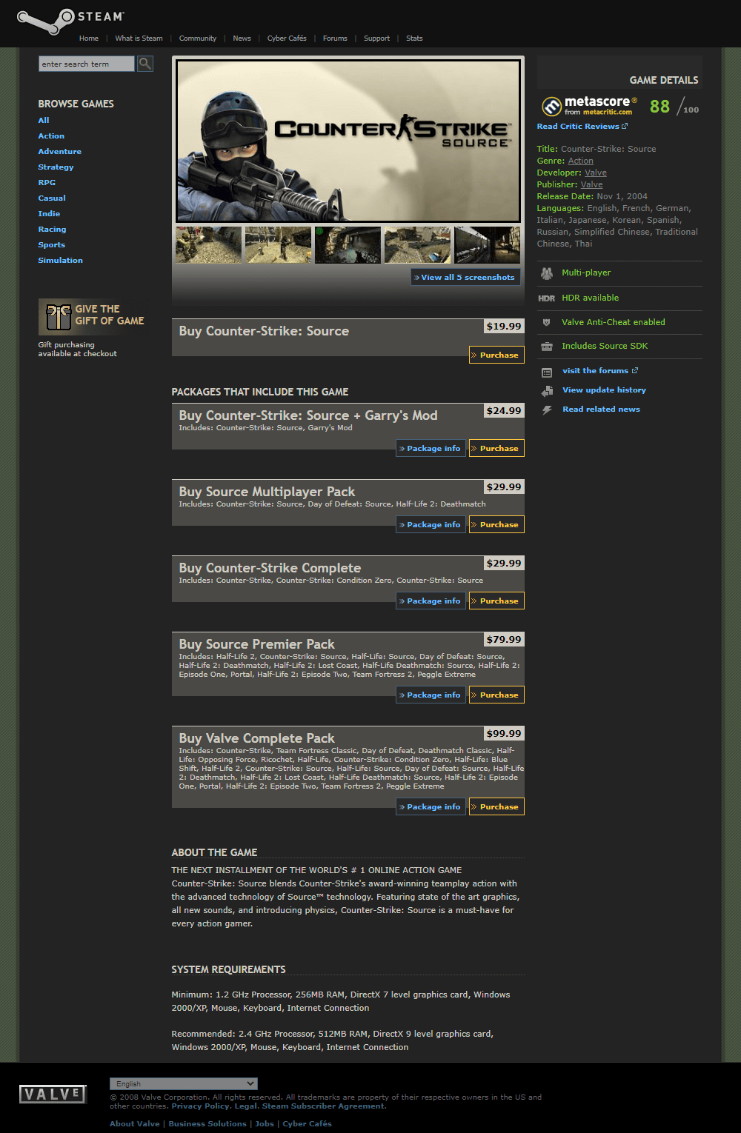Purchase the Source Premier Pack
Screen dimensions: 741x1133
[496, 695]
